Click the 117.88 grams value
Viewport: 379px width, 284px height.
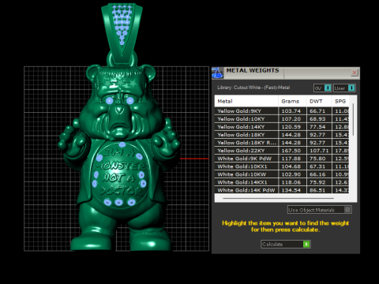[x=291, y=159]
